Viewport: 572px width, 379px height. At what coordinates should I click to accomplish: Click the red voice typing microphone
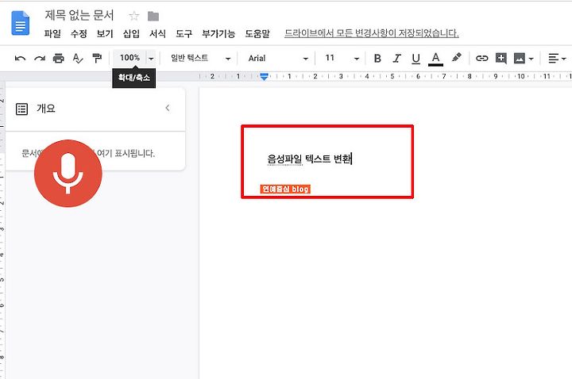click(68, 173)
